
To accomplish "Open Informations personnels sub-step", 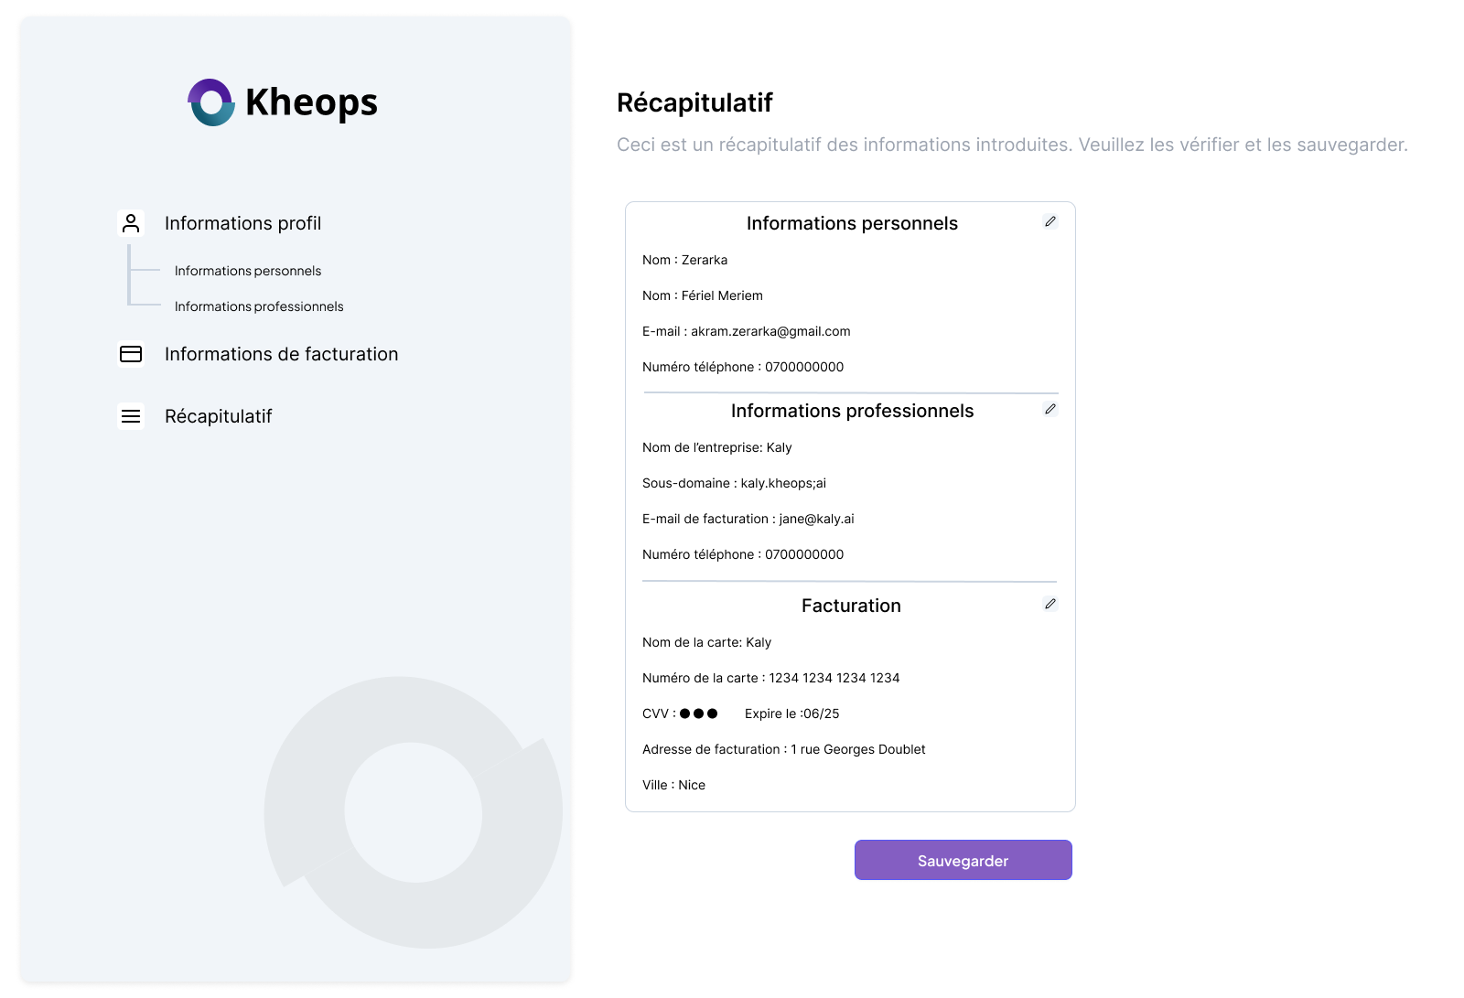I will point(248,271).
